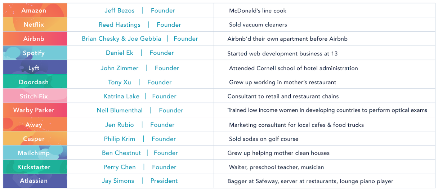Click the Mailchimp company tile
The width and height of the screenshot is (438, 191).
34,153
